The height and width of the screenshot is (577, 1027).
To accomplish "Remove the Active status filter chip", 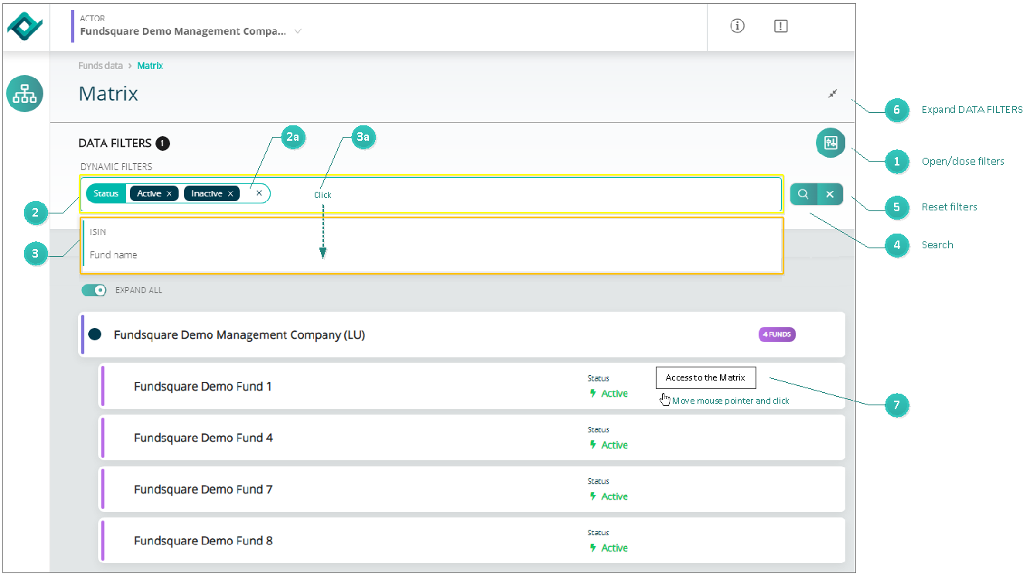I will pos(169,194).
